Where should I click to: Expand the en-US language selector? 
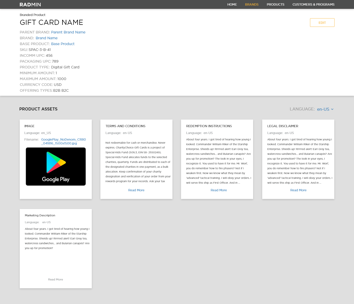point(323,109)
